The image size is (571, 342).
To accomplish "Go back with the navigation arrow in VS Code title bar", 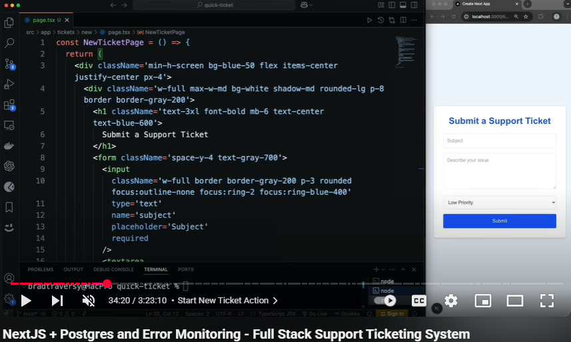I will coord(113,5).
